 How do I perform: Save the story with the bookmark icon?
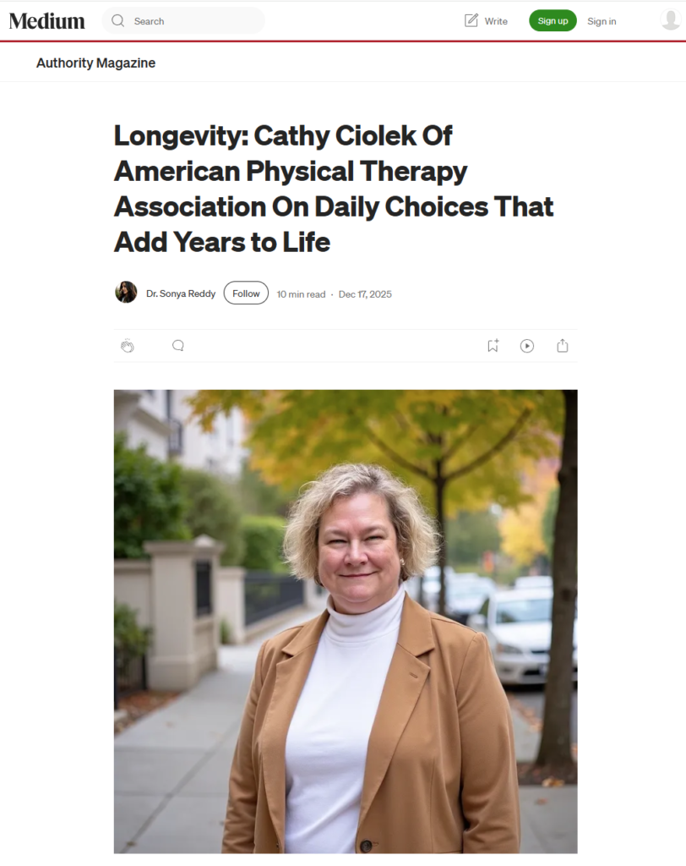pos(493,345)
